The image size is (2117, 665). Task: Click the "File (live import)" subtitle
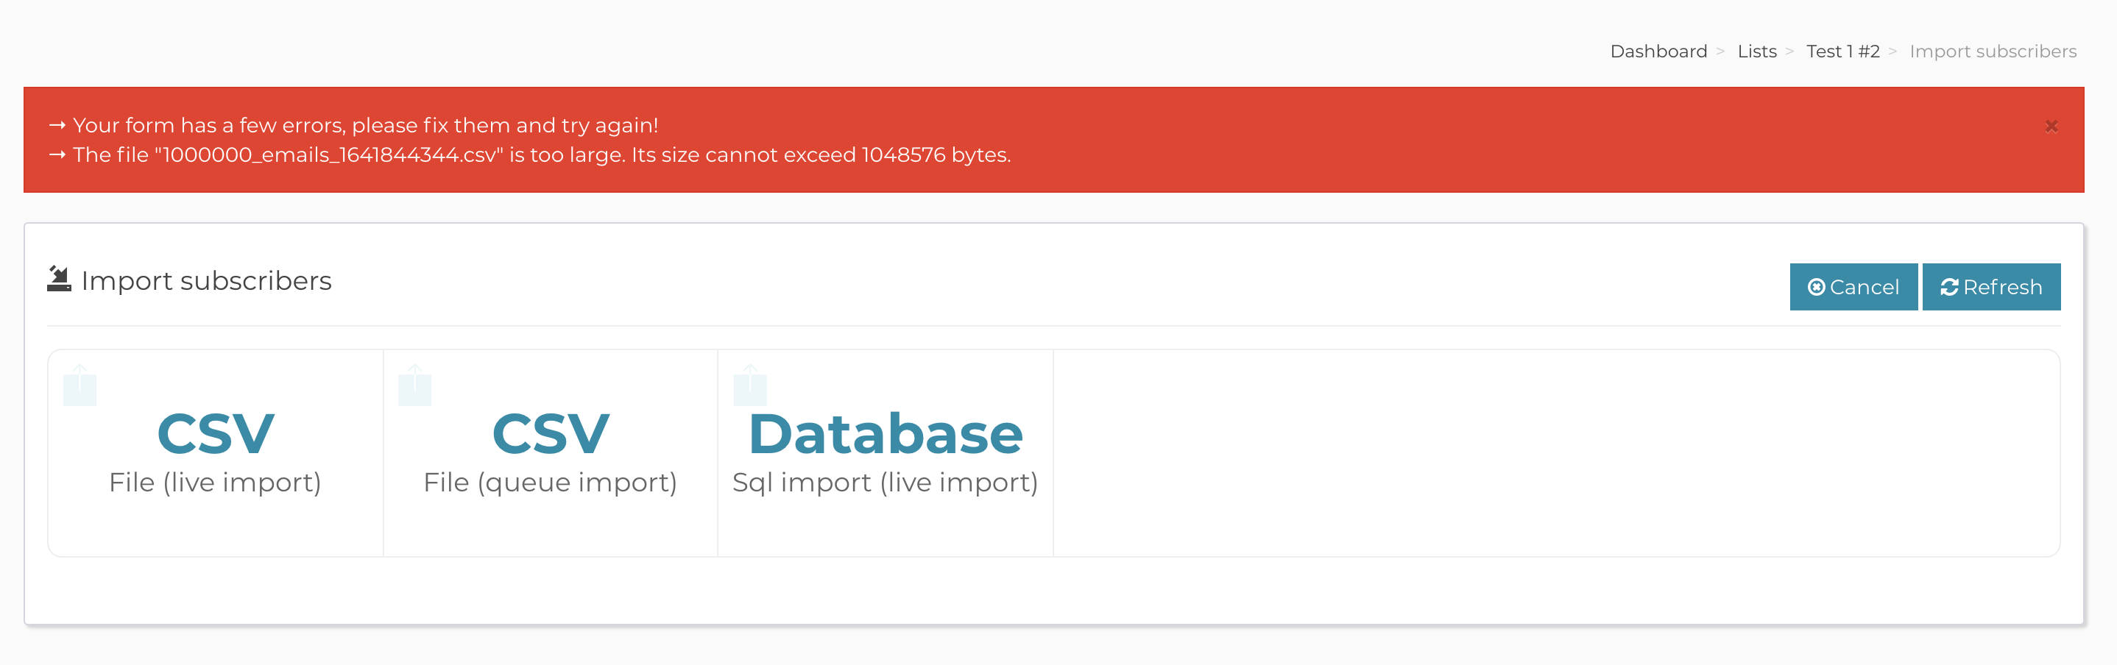pos(216,483)
